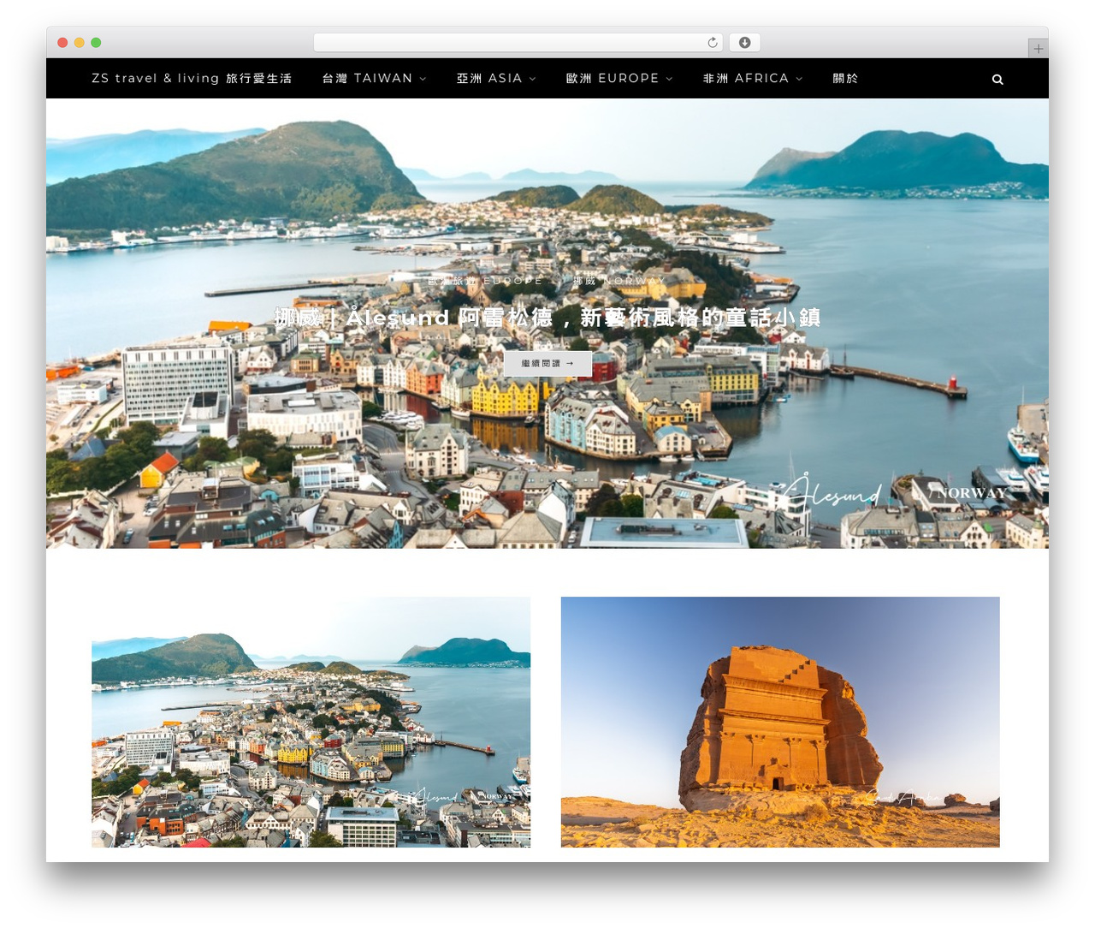Screen dimensions: 1095x928
Task: Open the 非洲 AFRICA menu item
Action: coord(746,78)
